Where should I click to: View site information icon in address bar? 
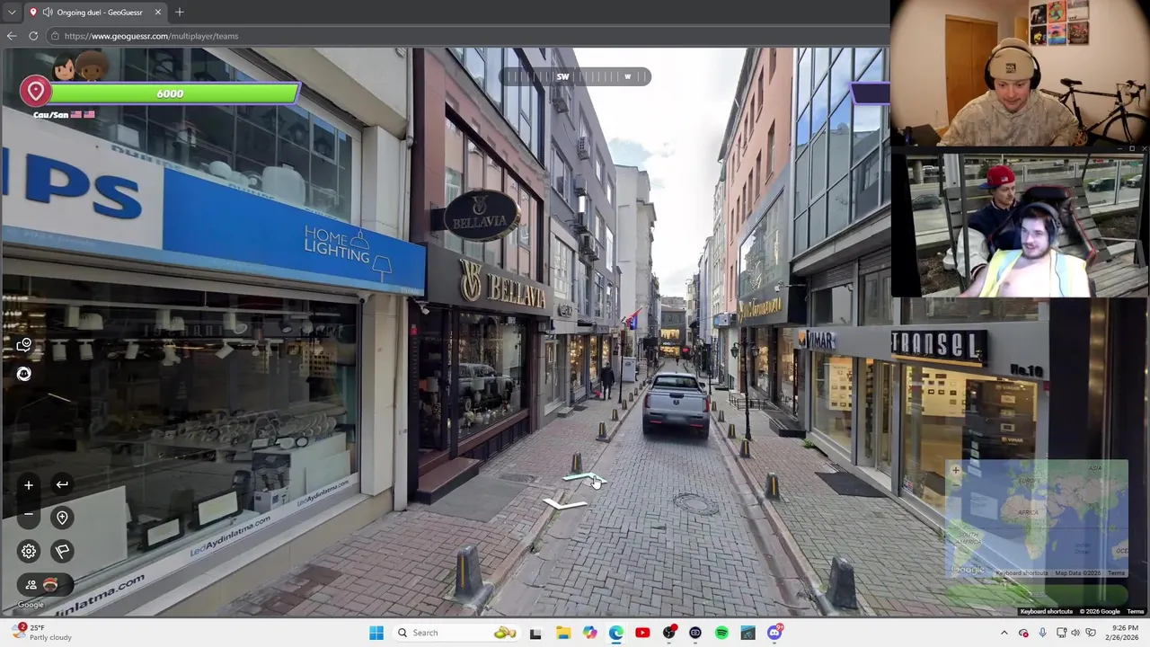pos(55,36)
